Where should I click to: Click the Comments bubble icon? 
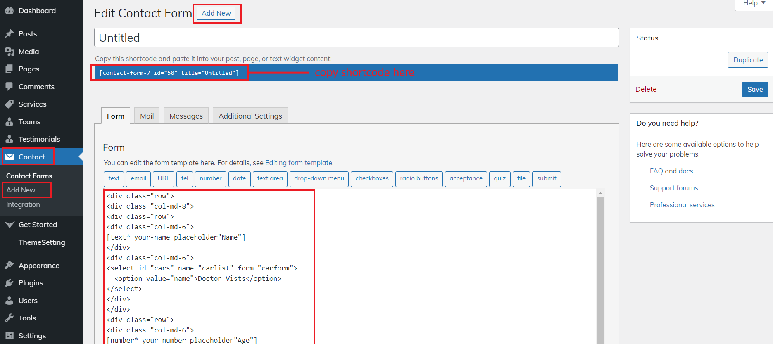pyautogui.click(x=9, y=87)
